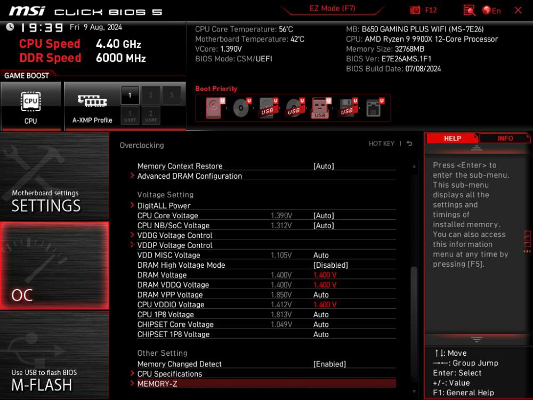The image size is (533, 400).
Task: Select the USB floppy boot device icon
Action: [348, 108]
